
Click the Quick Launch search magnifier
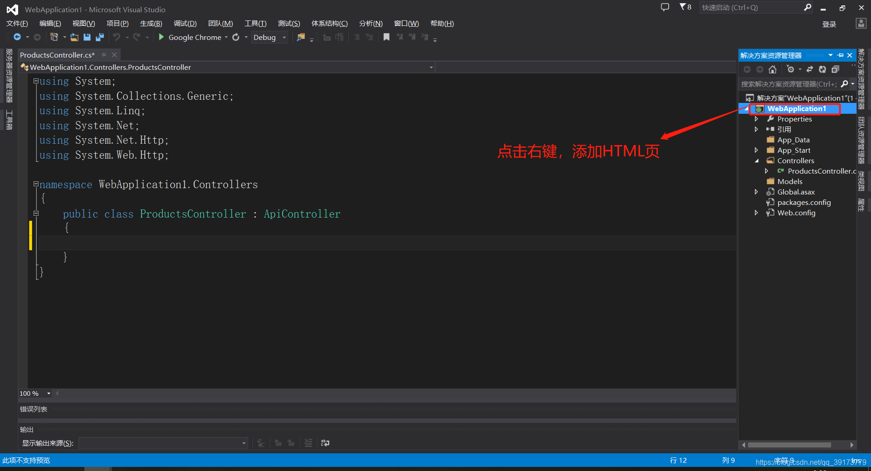(x=807, y=7)
